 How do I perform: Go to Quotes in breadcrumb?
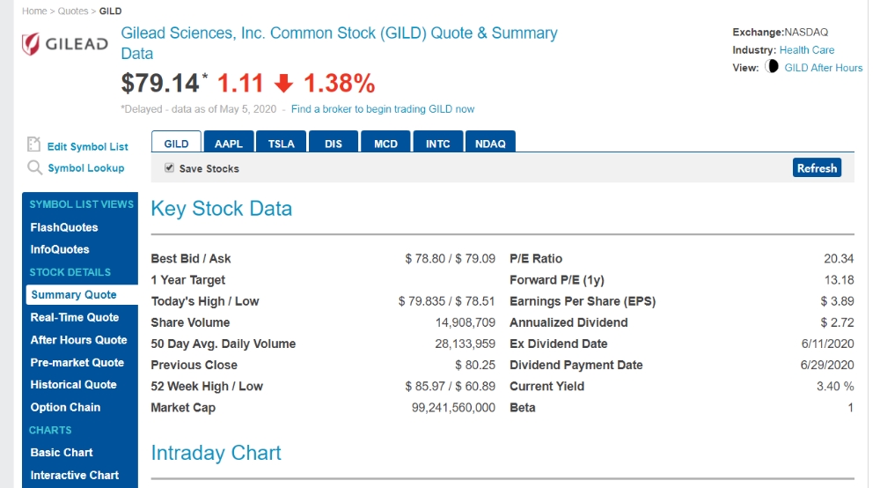(73, 11)
